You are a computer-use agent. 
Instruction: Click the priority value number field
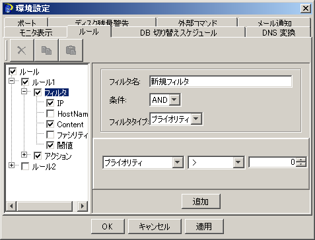(x=272, y=162)
